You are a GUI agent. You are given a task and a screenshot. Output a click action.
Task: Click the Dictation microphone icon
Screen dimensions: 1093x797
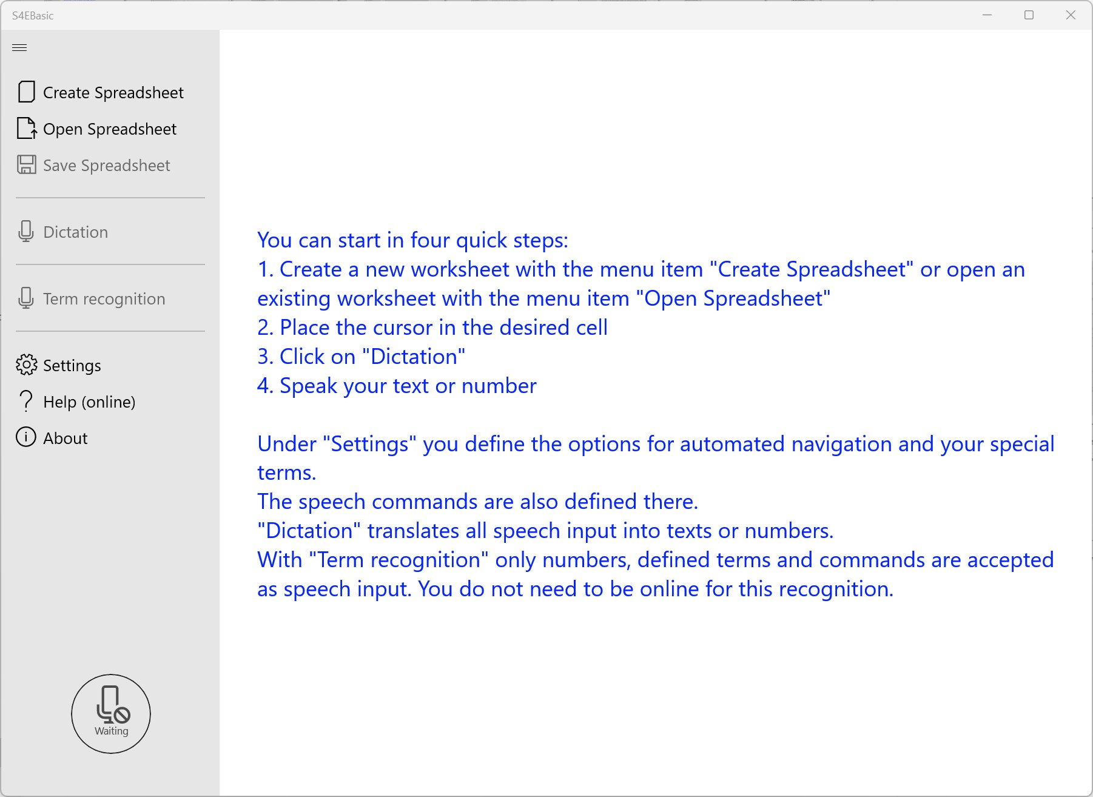click(x=26, y=232)
